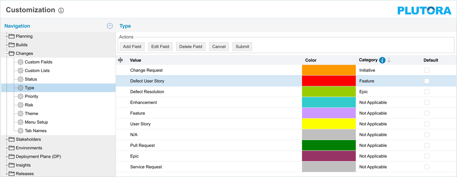Open the Status gear item
The image size is (457, 177).
[x=30, y=79]
